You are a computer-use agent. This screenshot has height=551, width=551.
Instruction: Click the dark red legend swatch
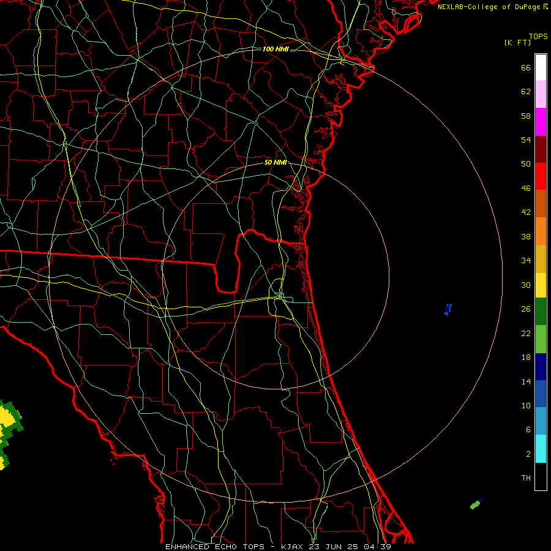point(541,149)
